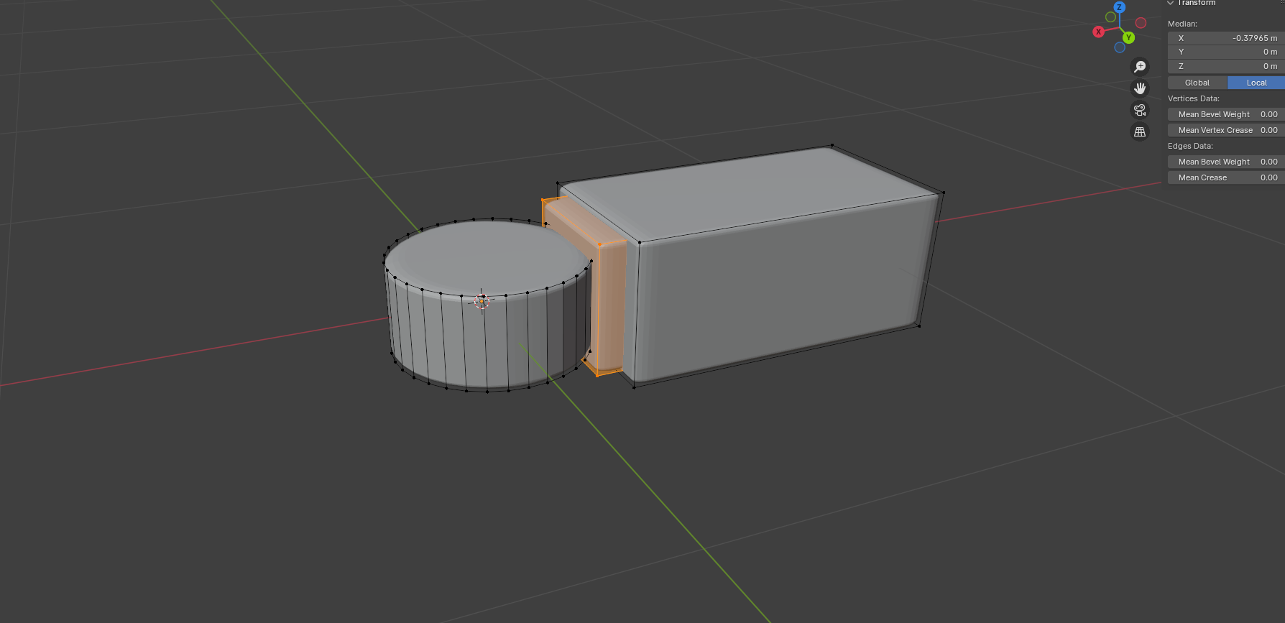Image resolution: width=1285 pixels, height=623 pixels.
Task: Click the zoom view magnifier icon
Action: pos(1140,67)
